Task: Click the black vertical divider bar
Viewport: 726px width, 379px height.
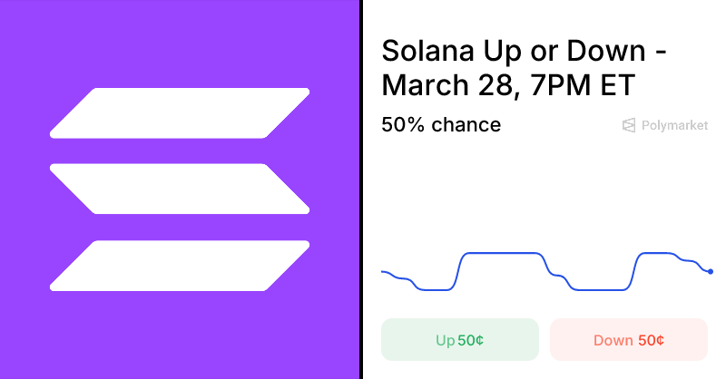Action: coord(361,189)
